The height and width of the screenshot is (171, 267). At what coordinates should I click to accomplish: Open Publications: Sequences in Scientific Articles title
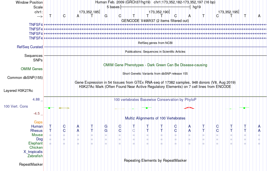(155, 52)
